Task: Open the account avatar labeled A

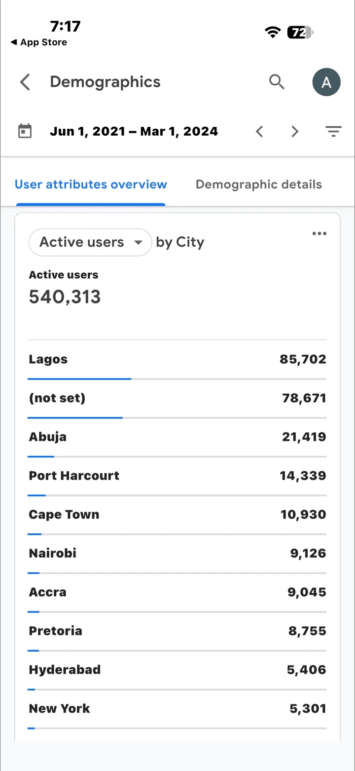Action: click(326, 82)
